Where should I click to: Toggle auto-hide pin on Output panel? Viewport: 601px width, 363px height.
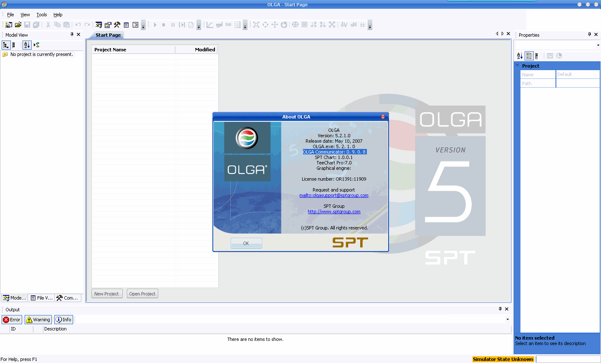pos(500,309)
